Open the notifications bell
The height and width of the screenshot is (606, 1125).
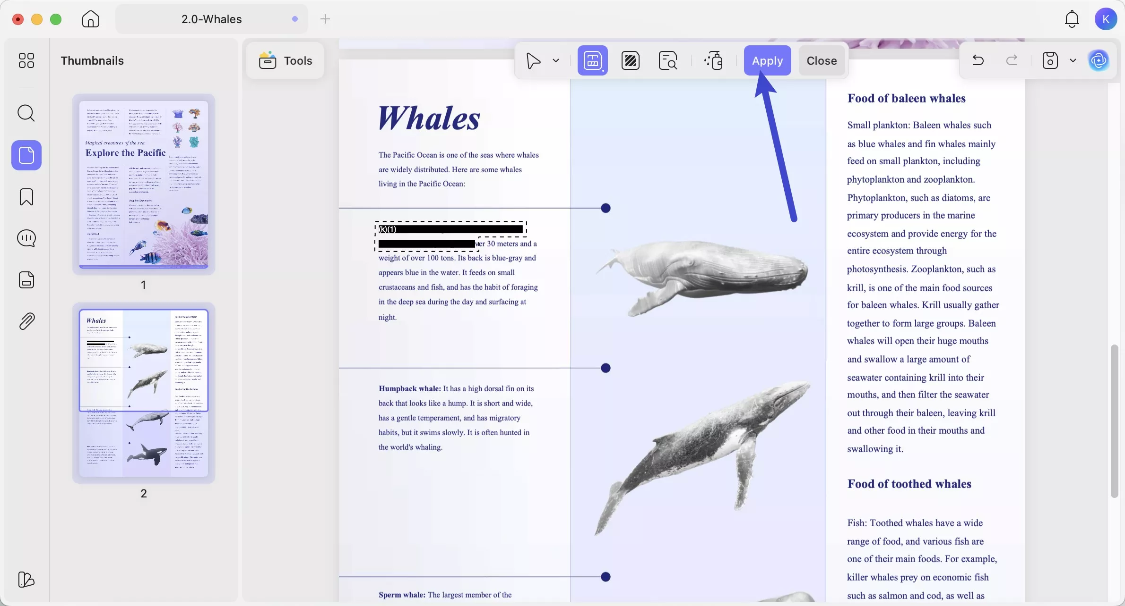pos(1072,19)
